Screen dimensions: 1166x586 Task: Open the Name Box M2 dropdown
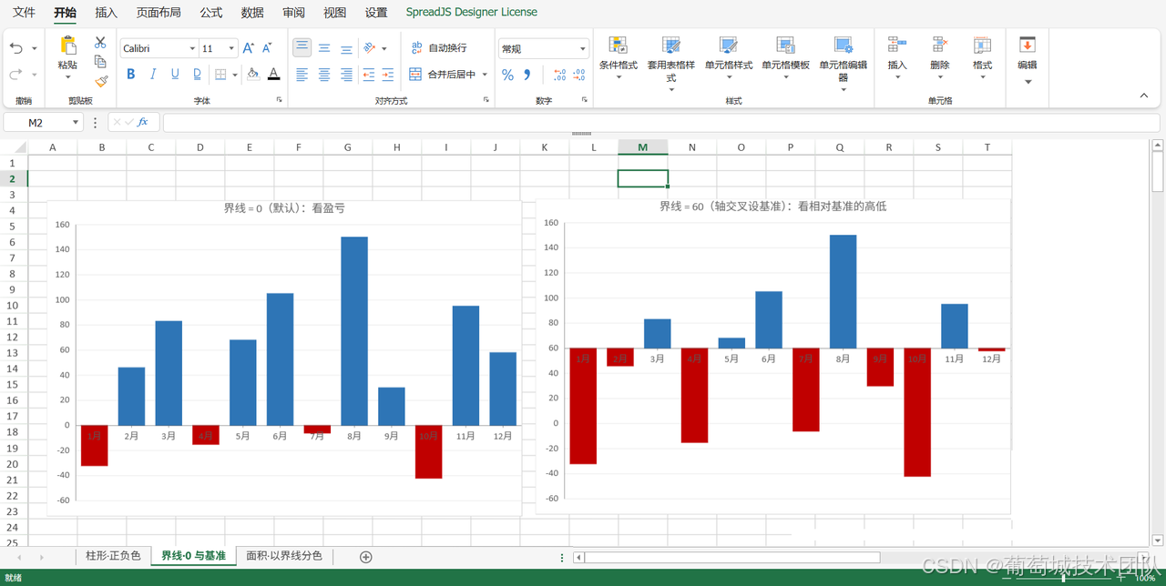[76, 123]
